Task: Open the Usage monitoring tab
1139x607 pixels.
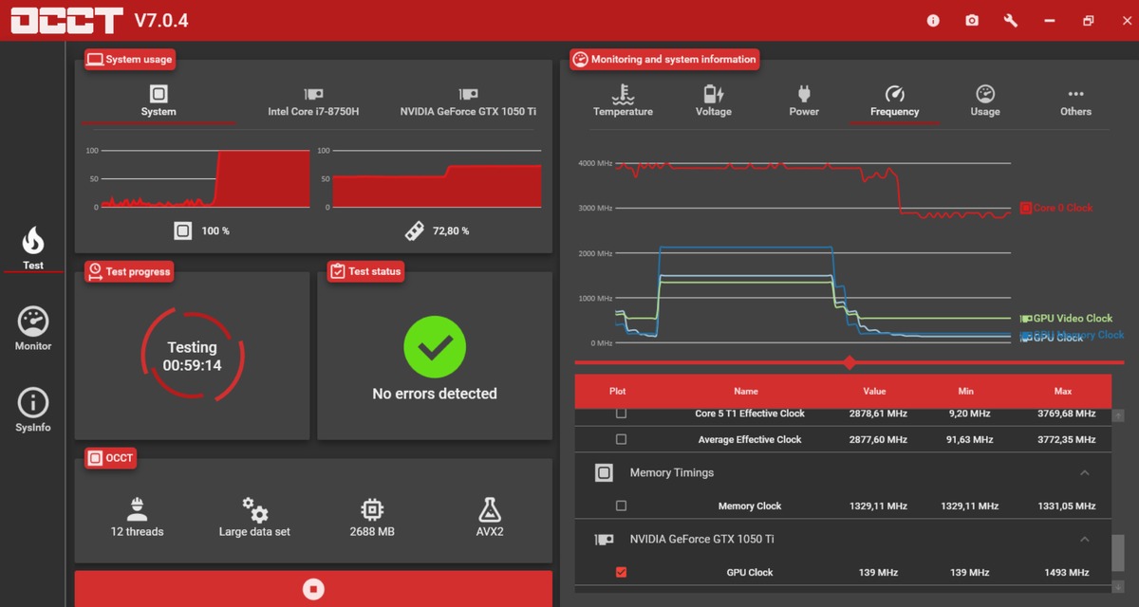Action: coord(985,101)
